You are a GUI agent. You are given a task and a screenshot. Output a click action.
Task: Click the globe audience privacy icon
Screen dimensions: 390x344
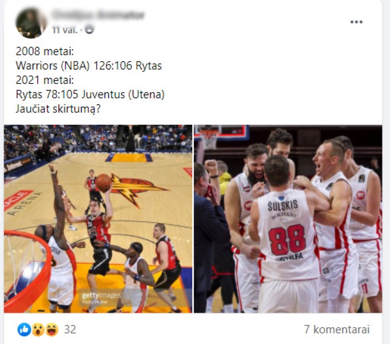(x=90, y=30)
